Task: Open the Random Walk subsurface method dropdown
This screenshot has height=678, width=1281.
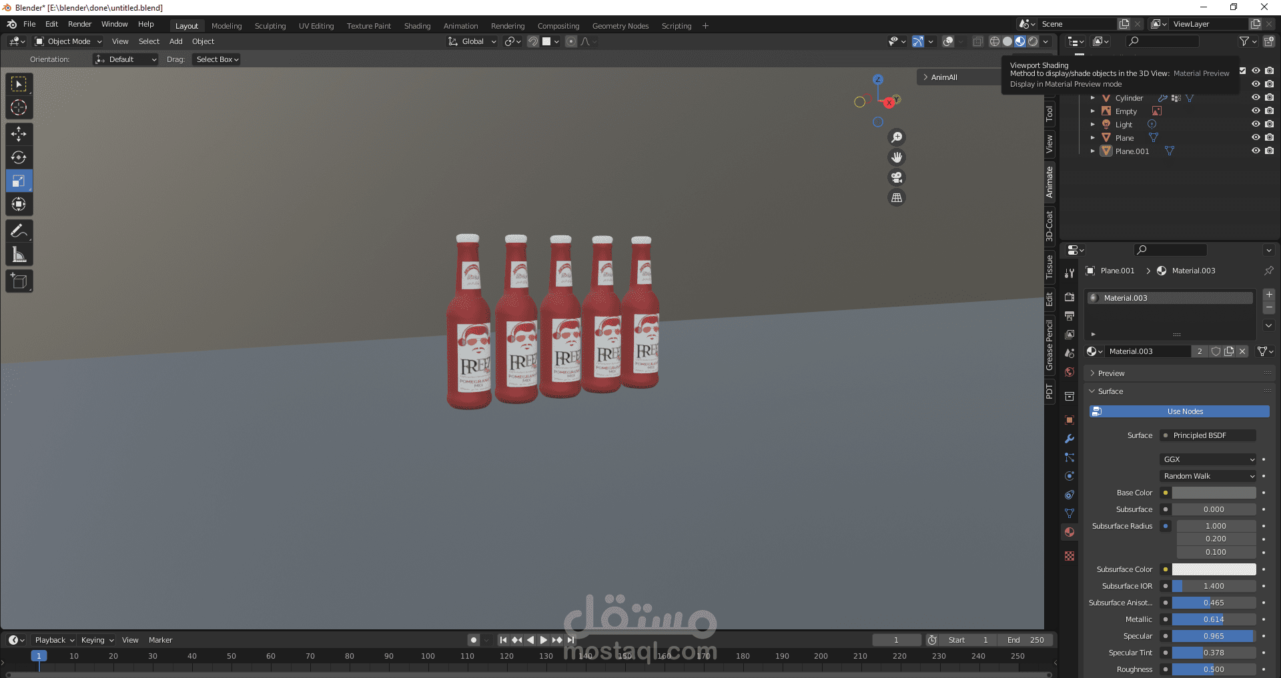Action: [x=1208, y=476]
